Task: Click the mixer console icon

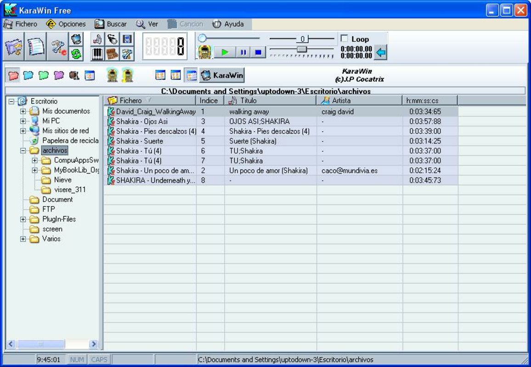Action: pos(112,54)
